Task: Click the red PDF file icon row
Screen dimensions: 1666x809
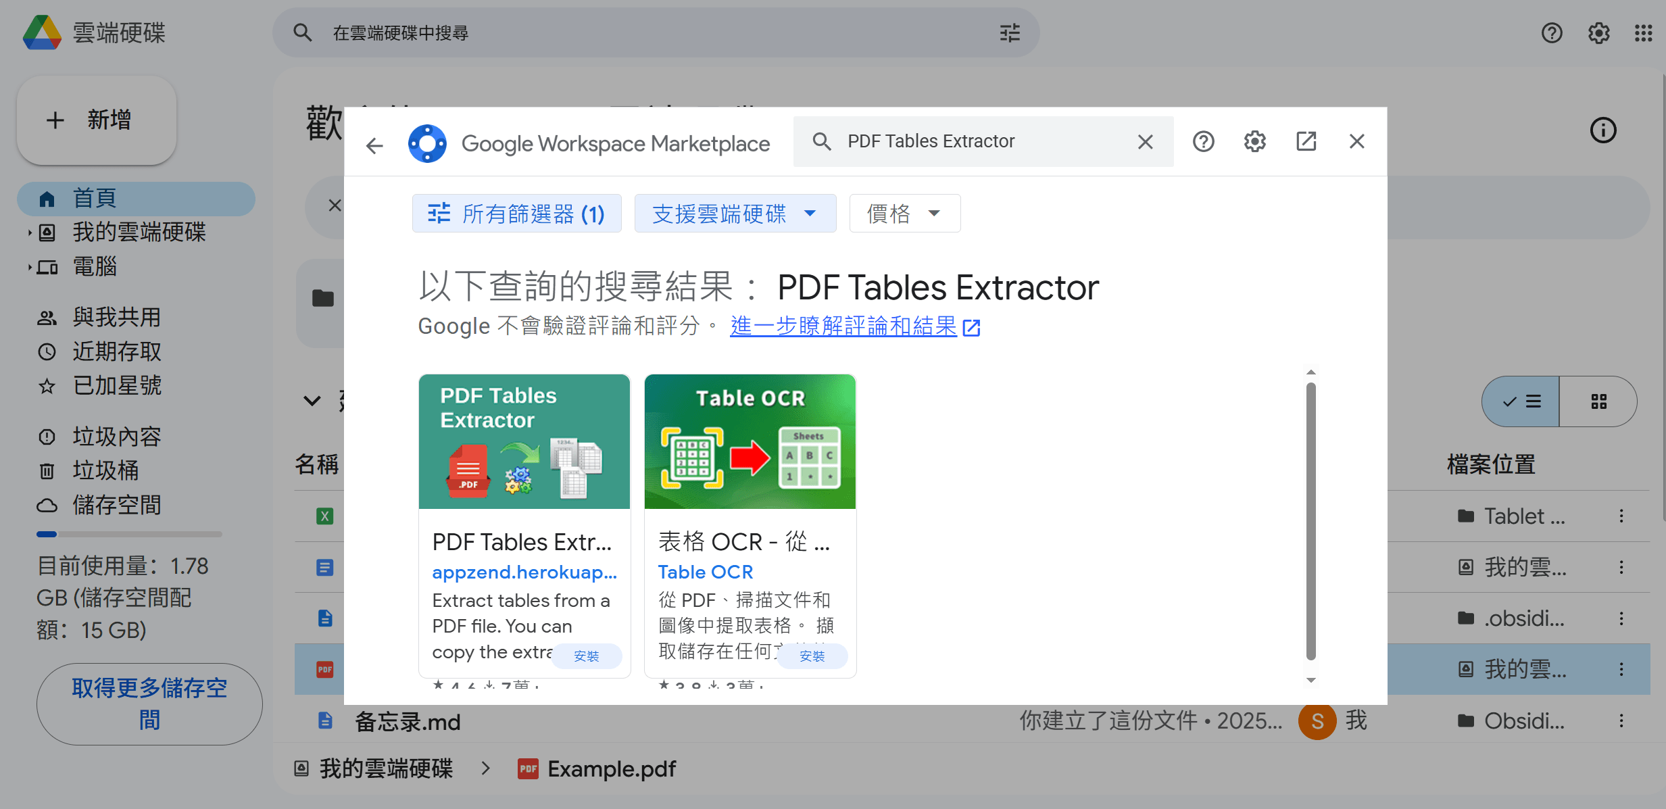Action: click(x=324, y=669)
